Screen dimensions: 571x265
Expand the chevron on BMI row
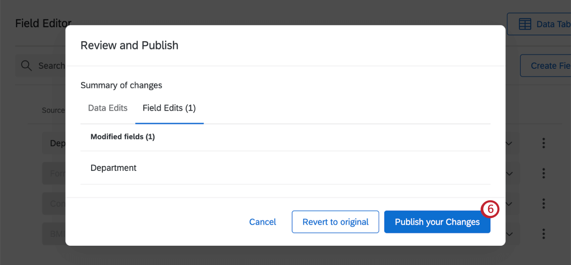(509, 234)
